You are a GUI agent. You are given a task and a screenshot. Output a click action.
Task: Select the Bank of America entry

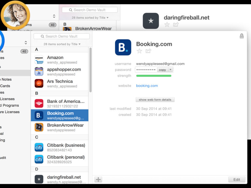click(x=60, y=103)
